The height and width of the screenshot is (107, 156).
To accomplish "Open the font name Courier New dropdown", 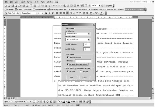I will click(37, 13).
